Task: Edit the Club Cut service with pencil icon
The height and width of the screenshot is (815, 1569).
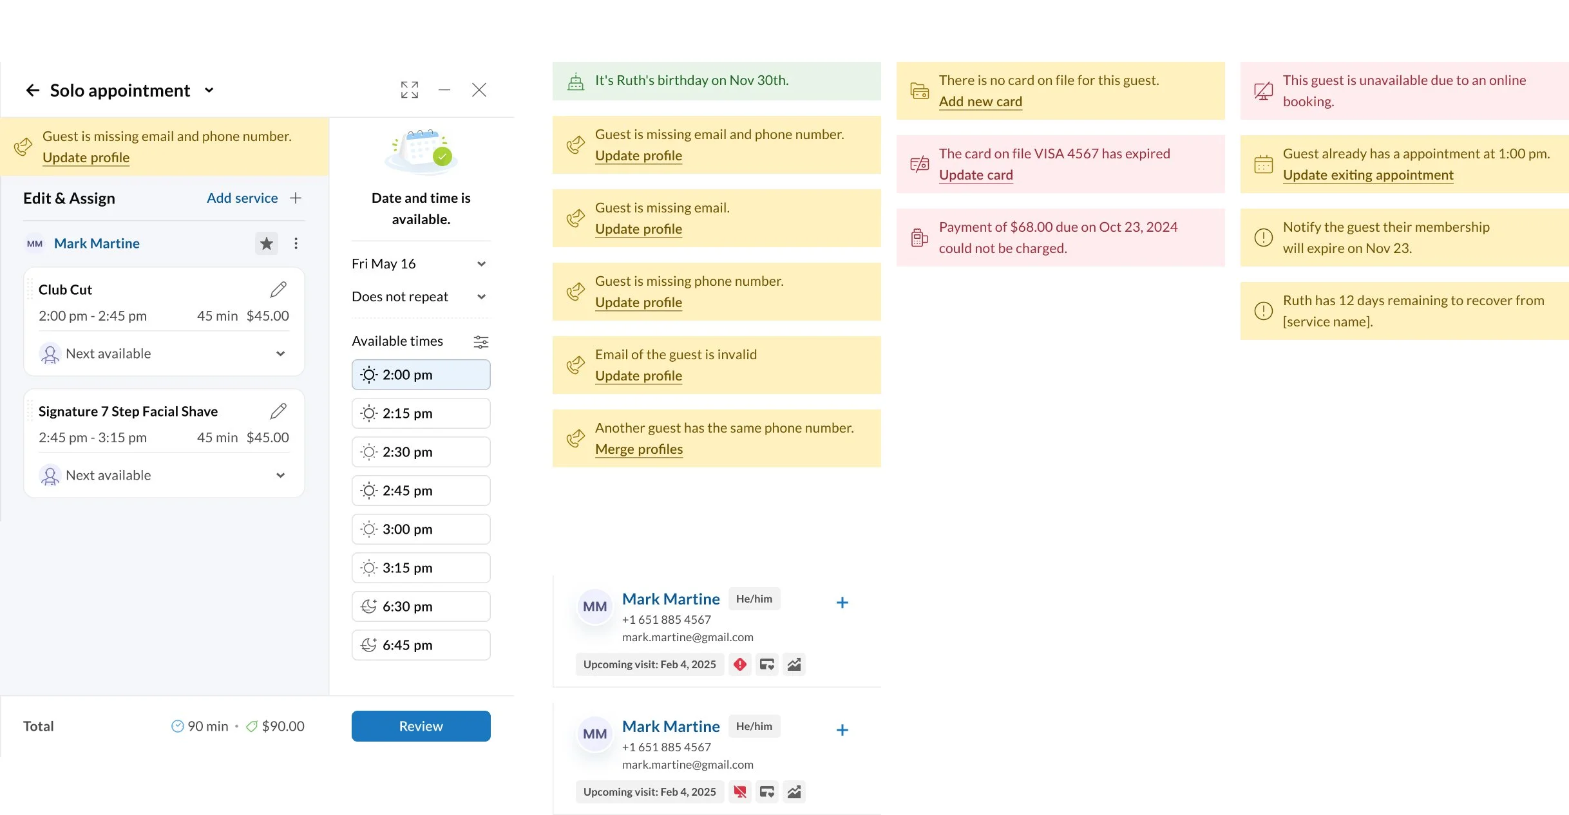Action: point(278,290)
